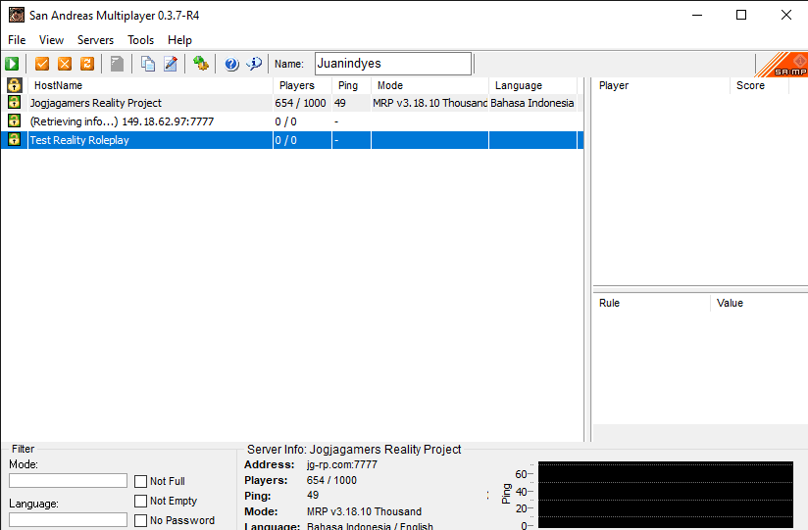Click the ping value 49 in the list
This screenshot has height=530, width=808.
[x=340, y=103]
